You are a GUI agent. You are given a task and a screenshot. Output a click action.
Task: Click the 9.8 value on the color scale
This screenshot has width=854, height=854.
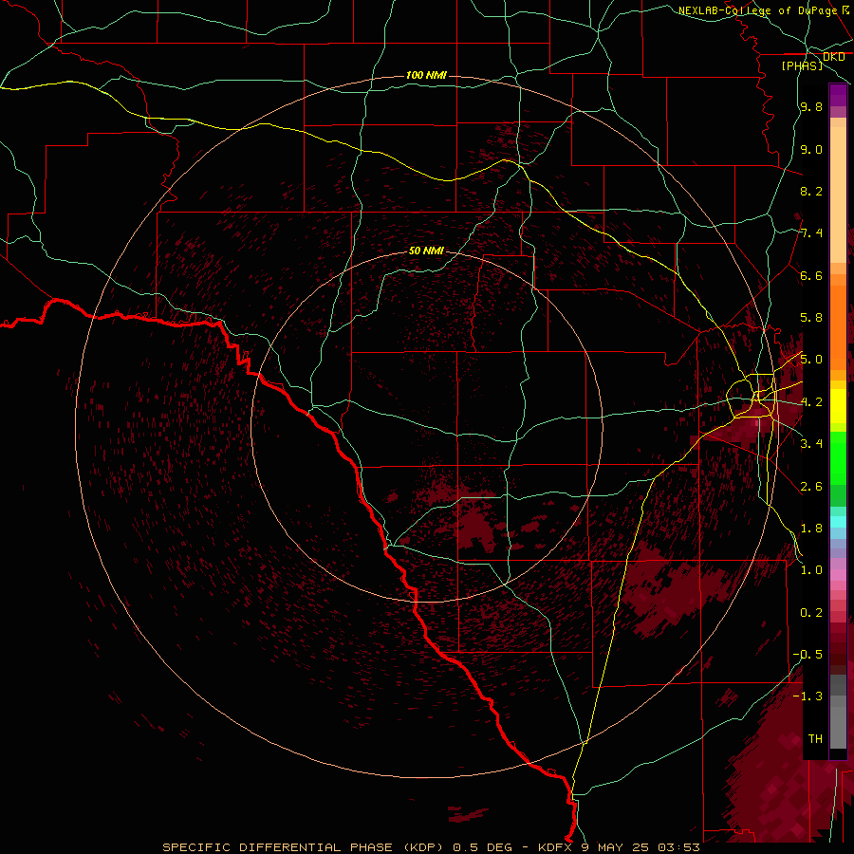click(811, 106)
